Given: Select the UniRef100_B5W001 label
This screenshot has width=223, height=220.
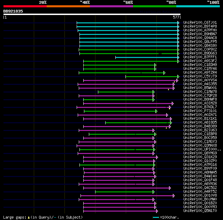Looking at the screenshot, I should point(200,88).
